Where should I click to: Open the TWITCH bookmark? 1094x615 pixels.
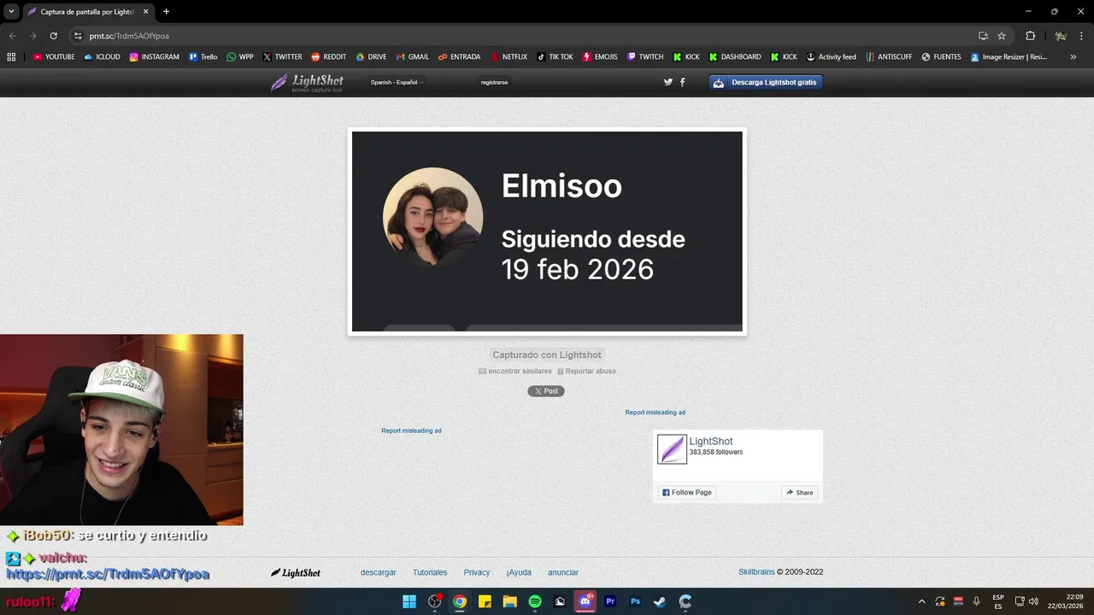click(644, 57)
